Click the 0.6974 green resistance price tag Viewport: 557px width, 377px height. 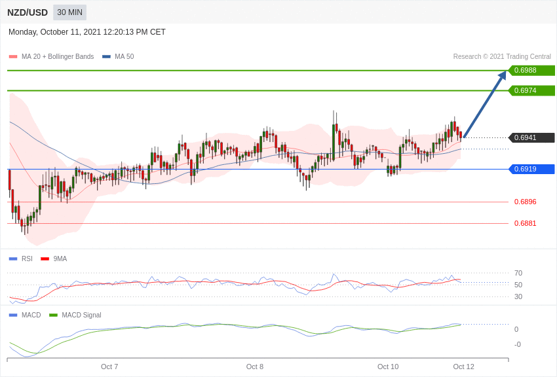tap(531, 90)
